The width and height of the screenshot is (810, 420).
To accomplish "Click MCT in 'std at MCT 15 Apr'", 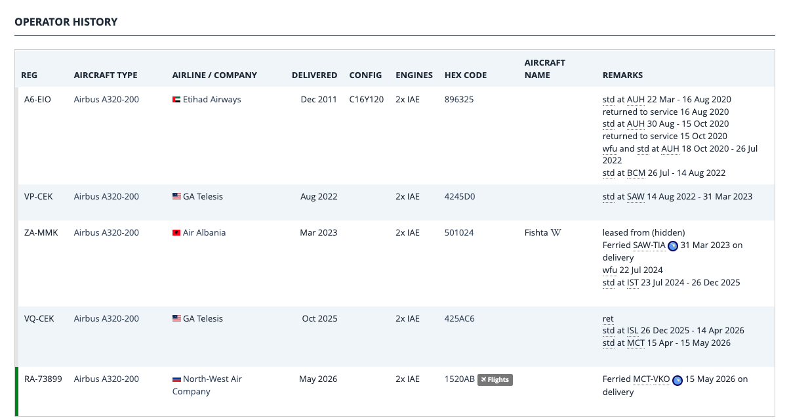I will [x=636, y=343].
